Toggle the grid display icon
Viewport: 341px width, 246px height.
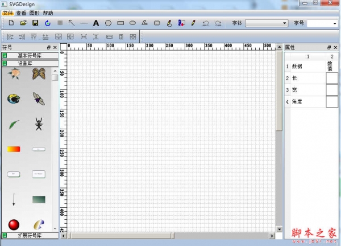(x=60, y=23)
